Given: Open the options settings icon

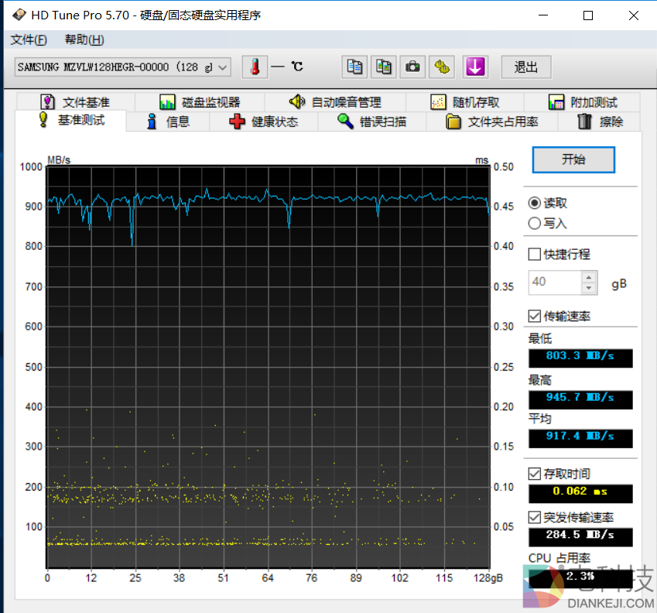Looking at the screenshot, I should pos(443,67).
